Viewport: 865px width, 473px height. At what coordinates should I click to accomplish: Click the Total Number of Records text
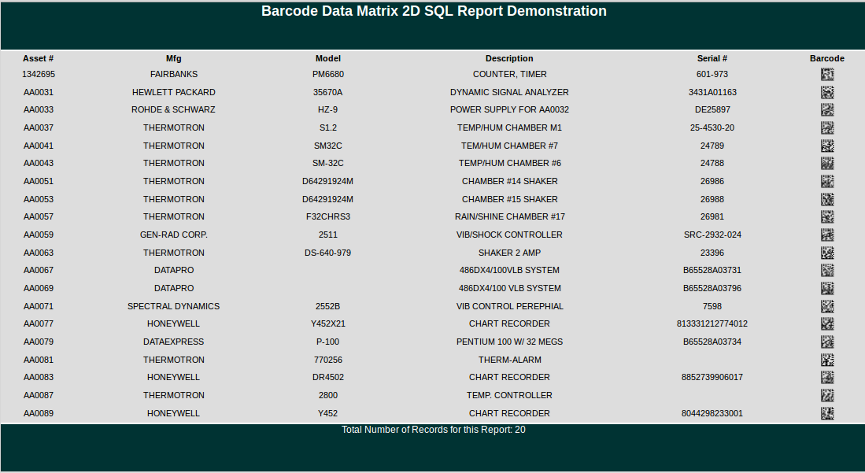click(x=433, y=430)
